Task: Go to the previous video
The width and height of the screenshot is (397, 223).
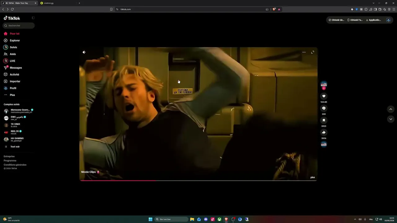Action: coord(391,109)
